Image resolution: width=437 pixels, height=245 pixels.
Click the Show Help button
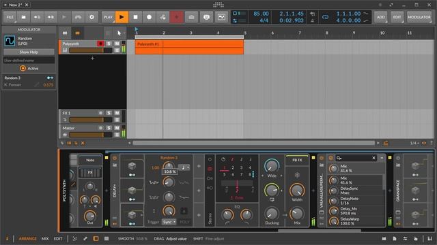pos(29,52)
